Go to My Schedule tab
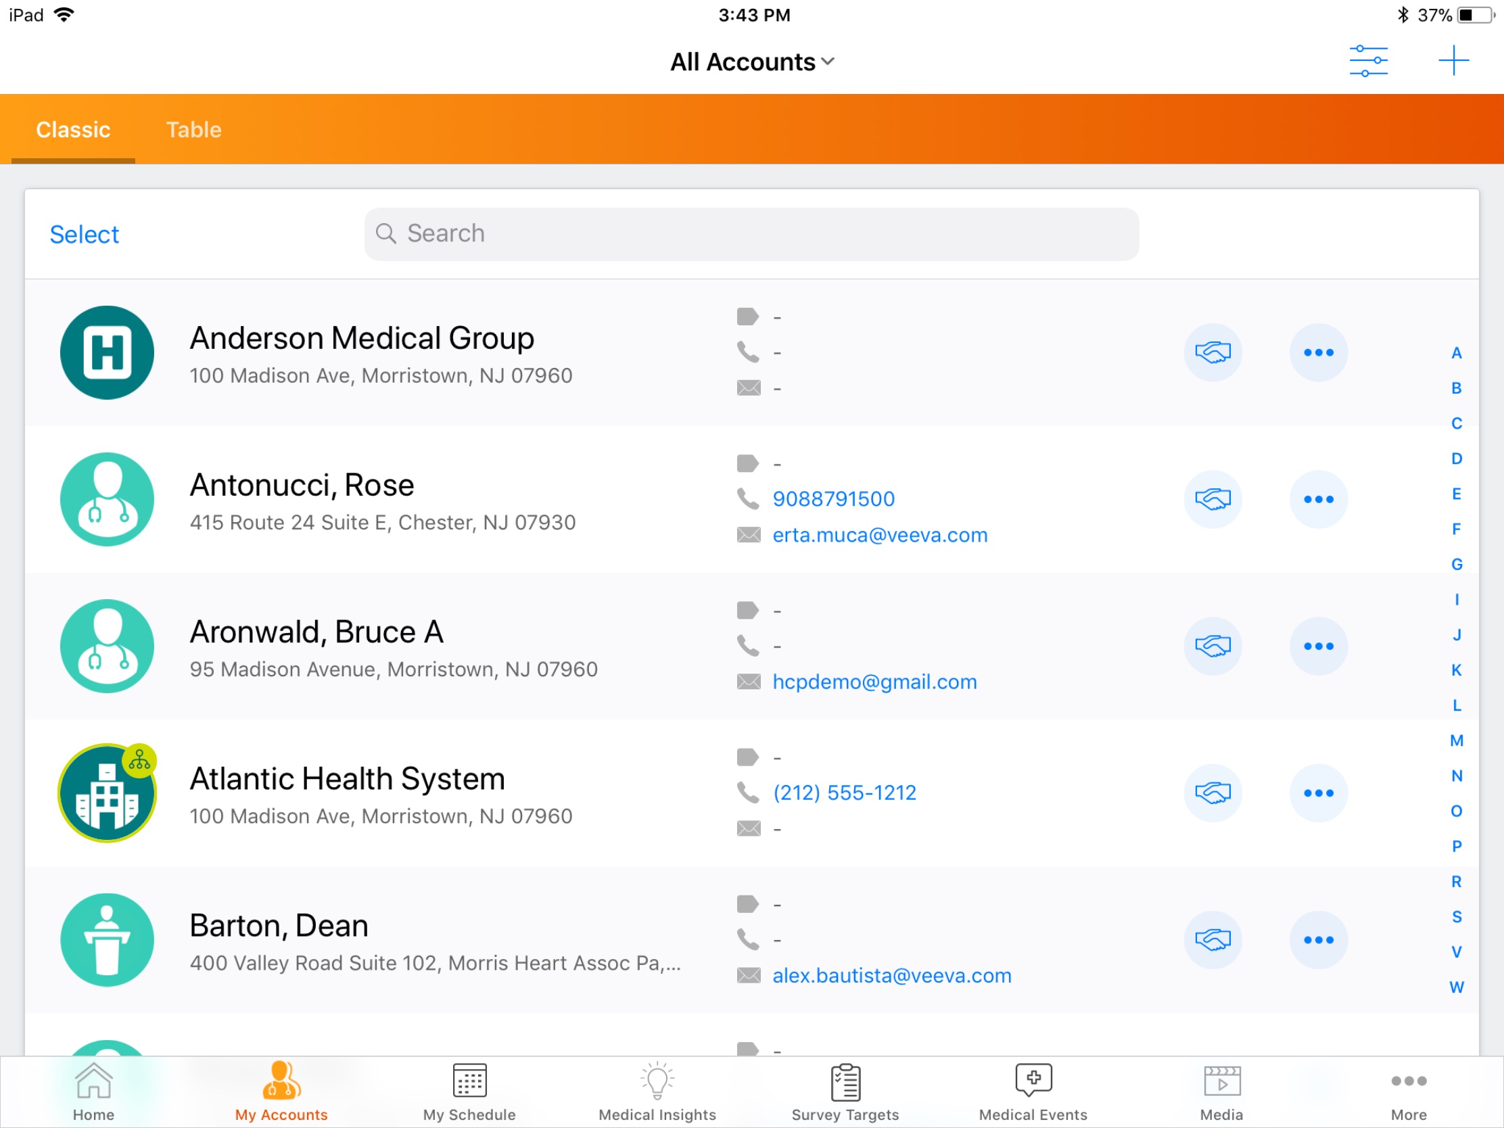 (x=469, y=1091)
